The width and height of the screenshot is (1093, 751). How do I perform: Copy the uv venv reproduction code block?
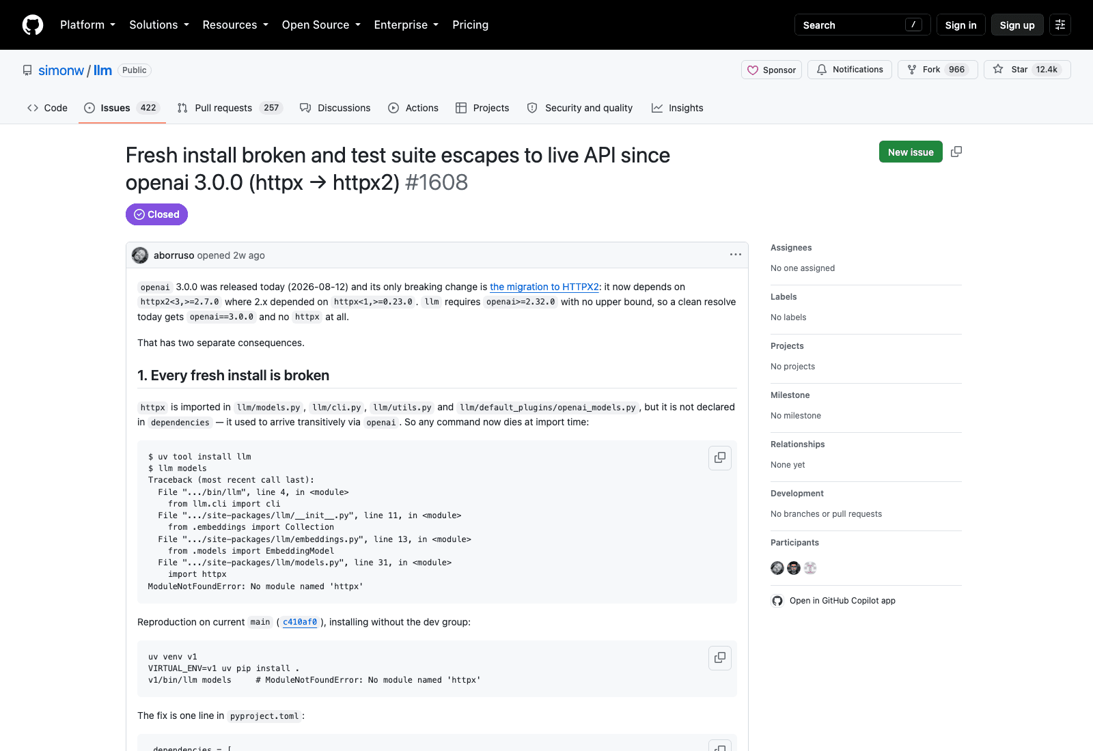[720, 657]
